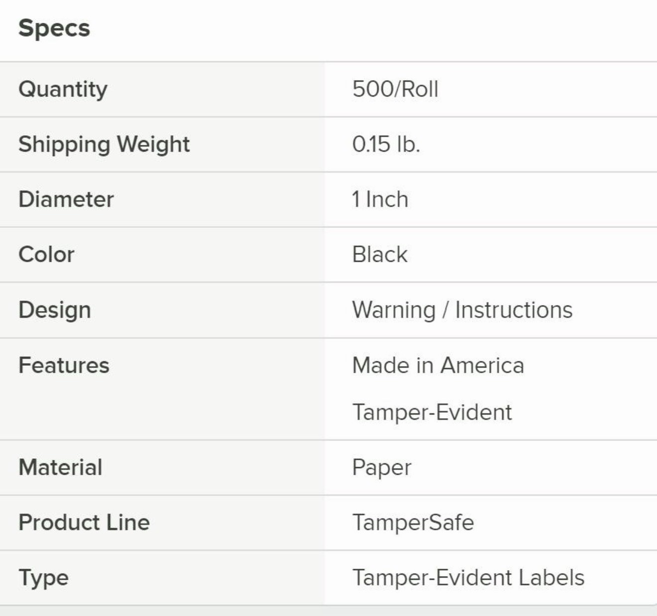Click the Features label
Viewport: 657px width, 616px height.
click(64, 365)
